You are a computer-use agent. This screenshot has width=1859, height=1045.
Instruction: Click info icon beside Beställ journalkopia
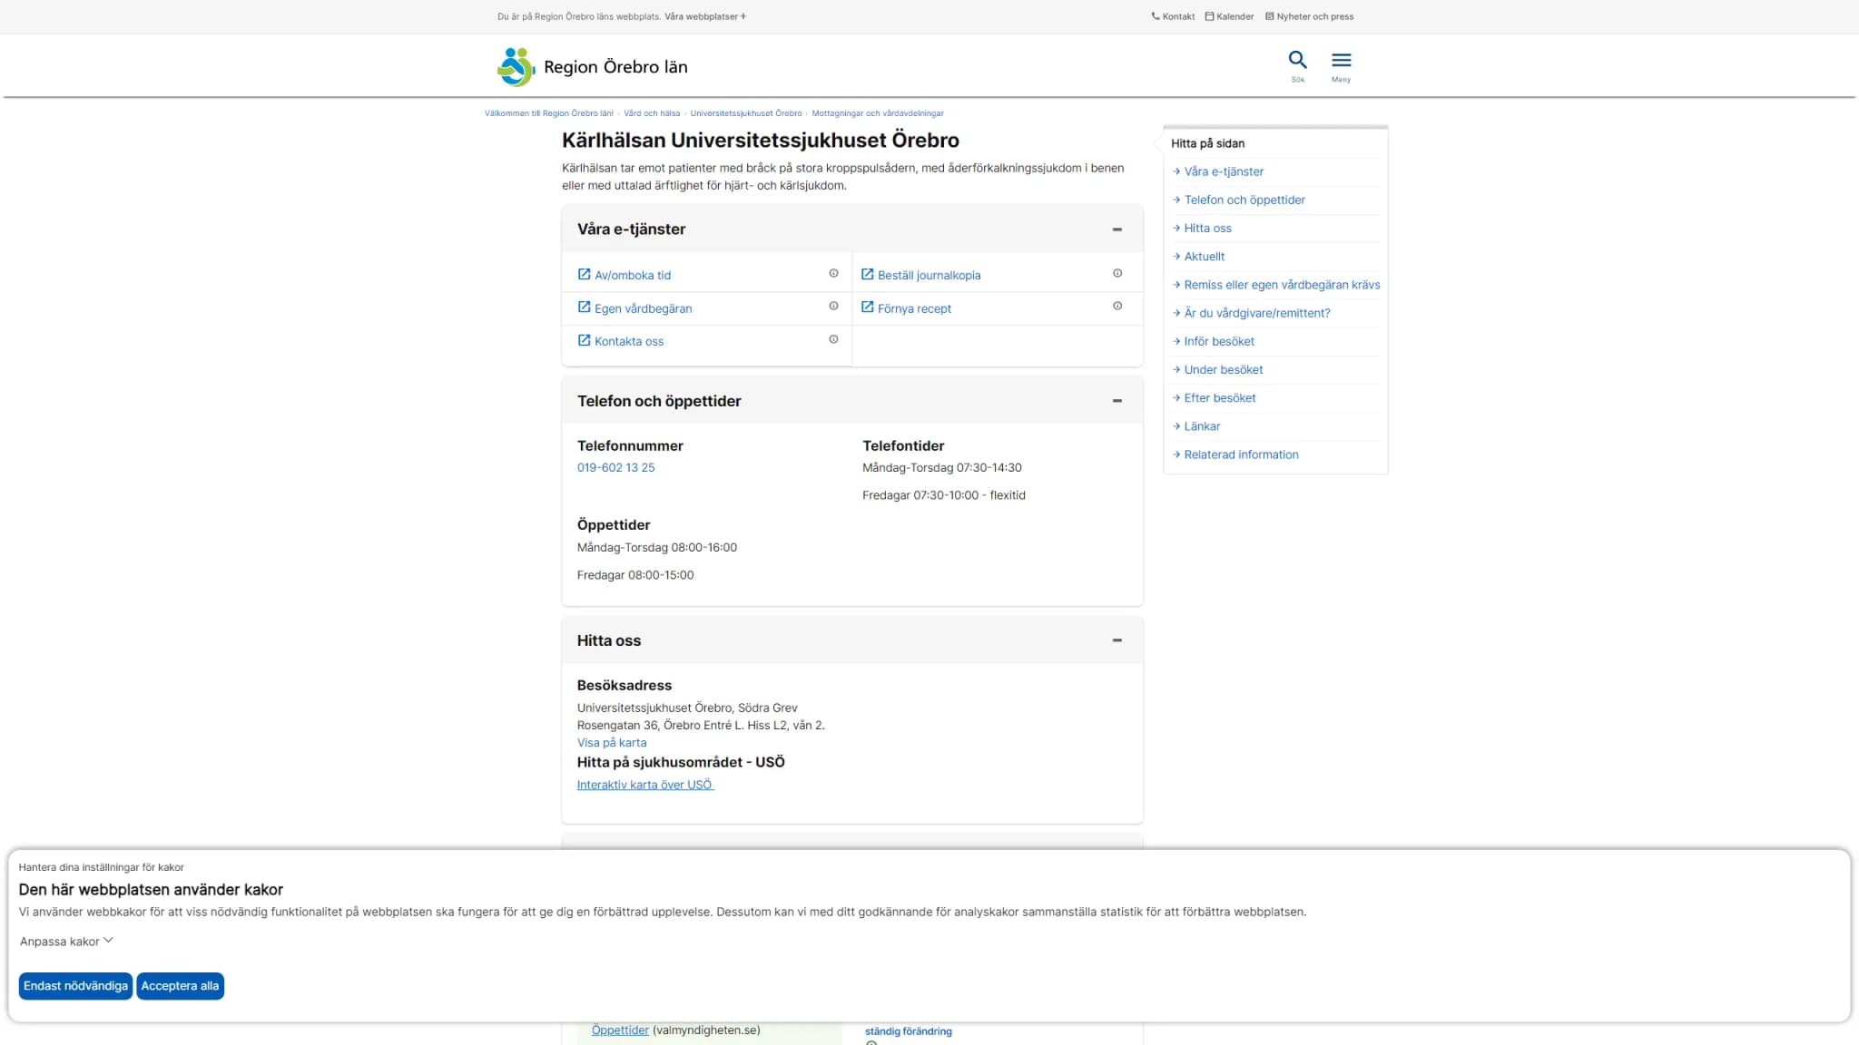pos(1117,273)
